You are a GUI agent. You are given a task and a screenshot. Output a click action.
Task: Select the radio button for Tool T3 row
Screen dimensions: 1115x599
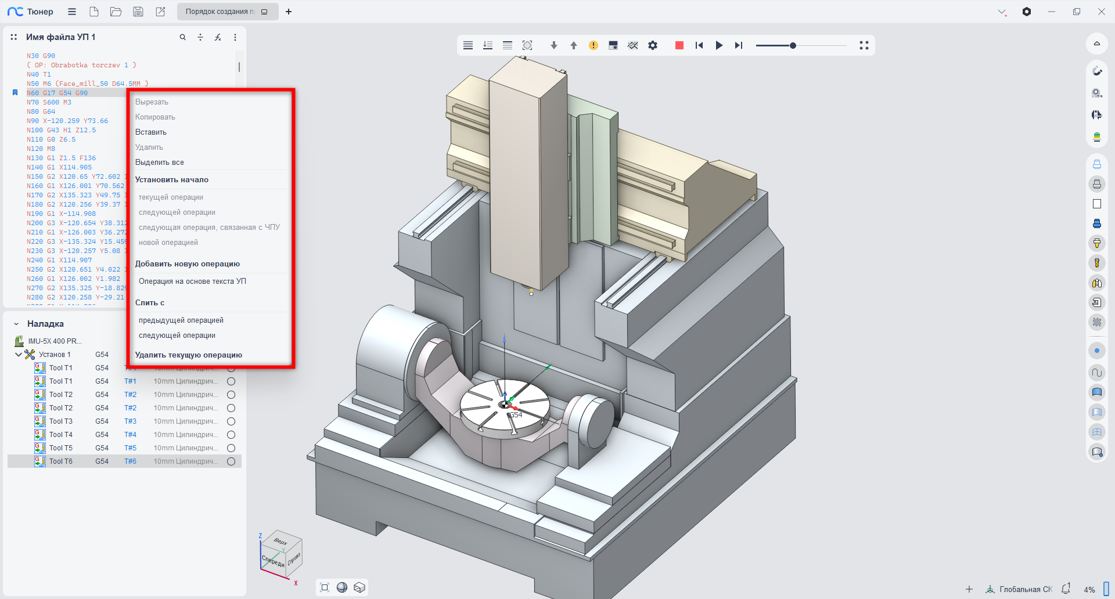coord(231,421)
